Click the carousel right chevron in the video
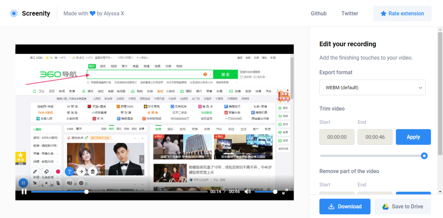This screenshot has height=218, width=443. coord(142,159)
